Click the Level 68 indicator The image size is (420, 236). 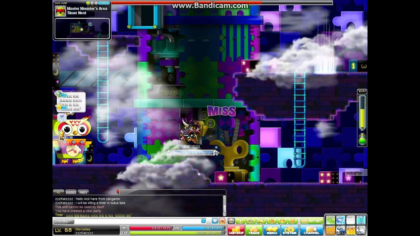[63, 230]
